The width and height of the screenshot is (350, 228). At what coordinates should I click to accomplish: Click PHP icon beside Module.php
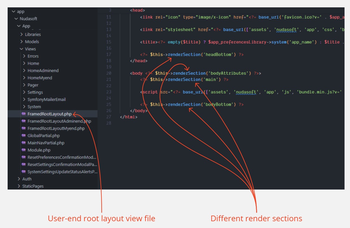24,150
